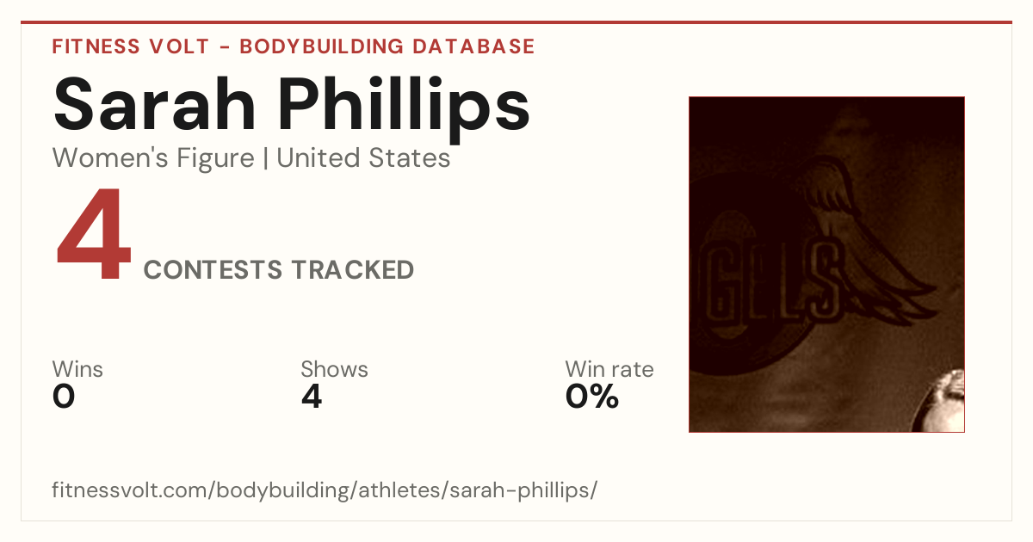Open the athlete photo thumbnail
This screenshot has width=1033, height=542.
[x=826, y=264]
